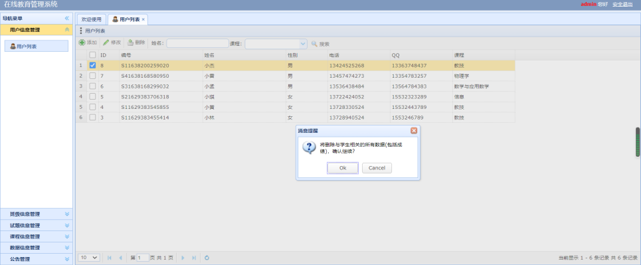Collapse the navigation menu with double-arrow icon

pos(67,19)
